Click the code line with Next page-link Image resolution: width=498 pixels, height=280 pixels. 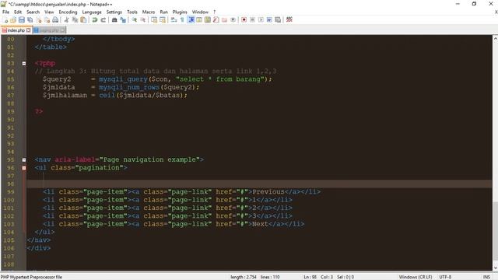tap(174, 224)
